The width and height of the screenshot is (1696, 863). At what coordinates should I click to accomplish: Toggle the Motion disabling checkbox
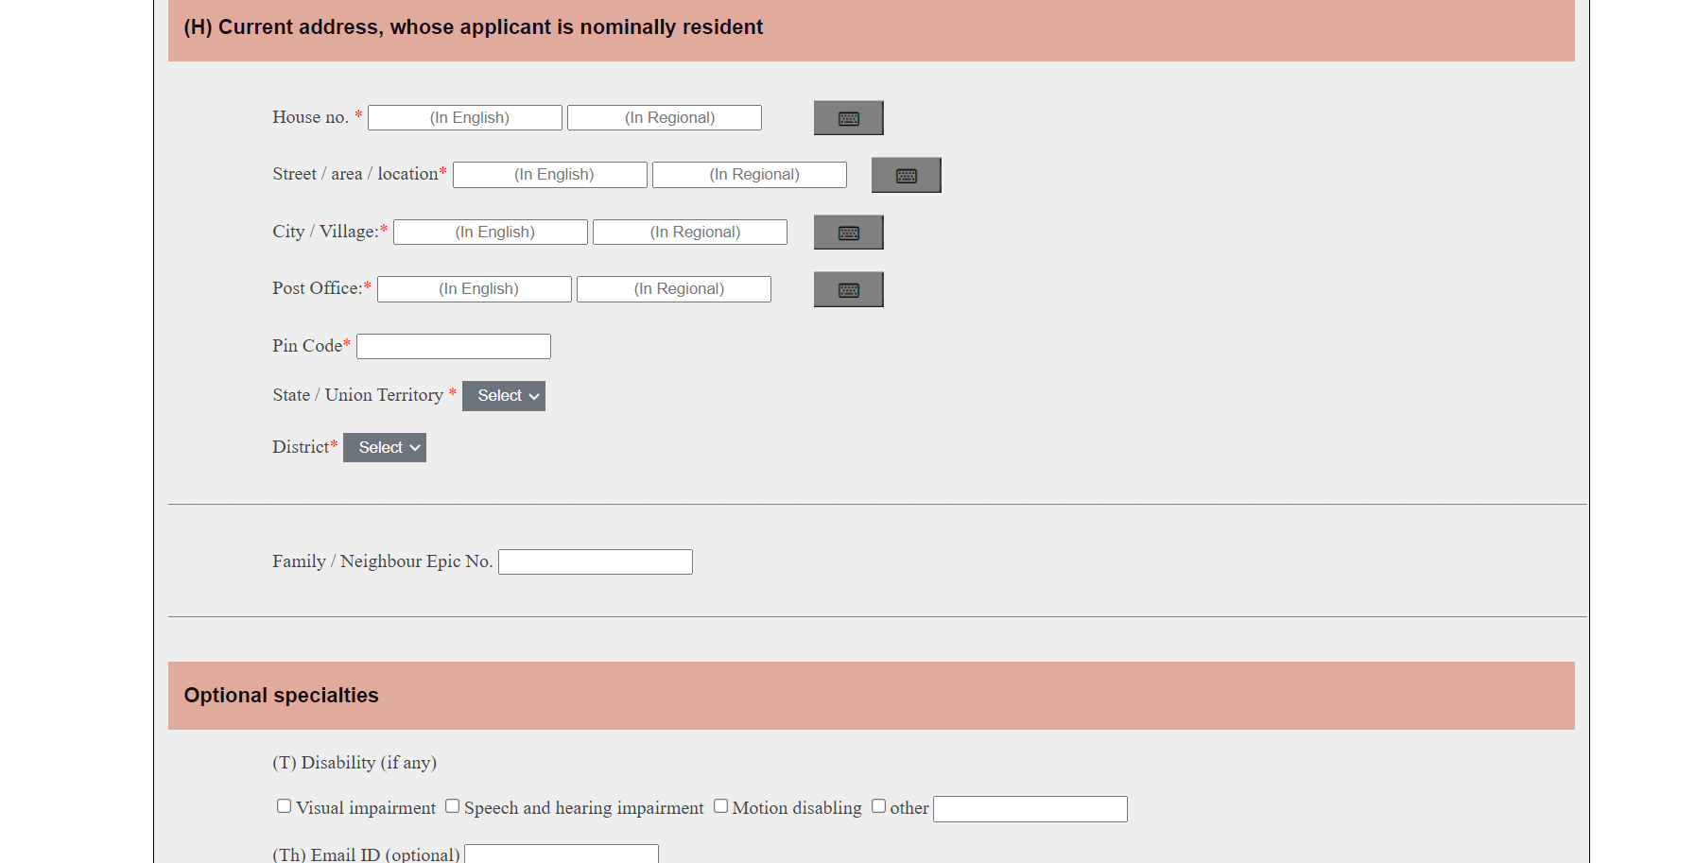pyautogui.click(x=720, y=804)
